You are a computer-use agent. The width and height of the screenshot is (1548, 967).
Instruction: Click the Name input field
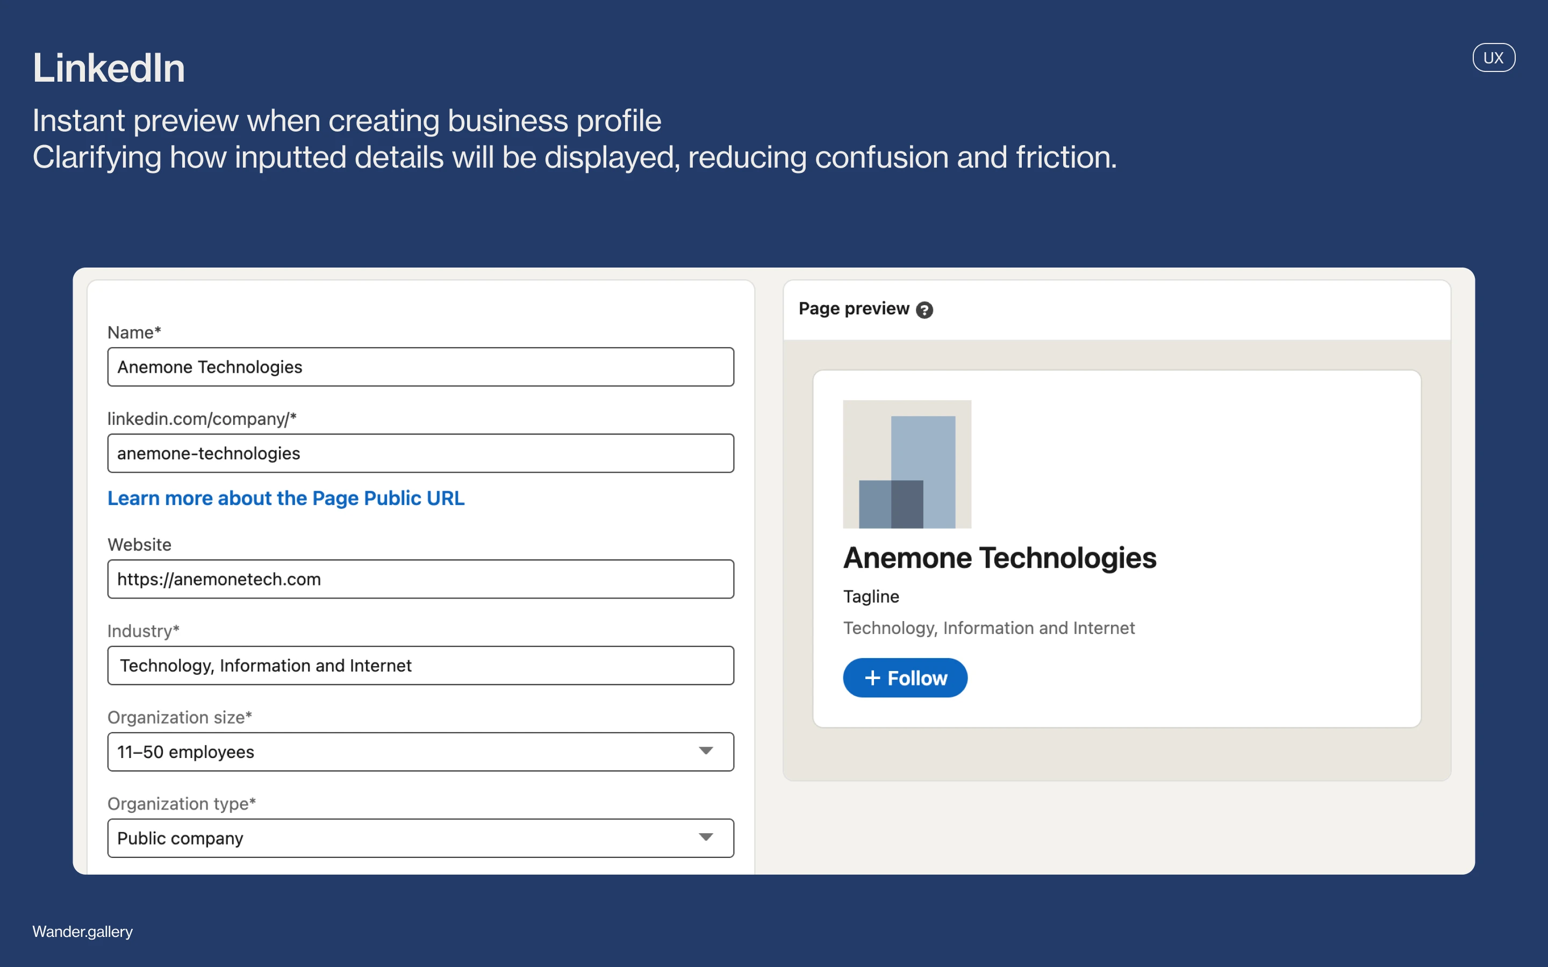click(420, 367)
